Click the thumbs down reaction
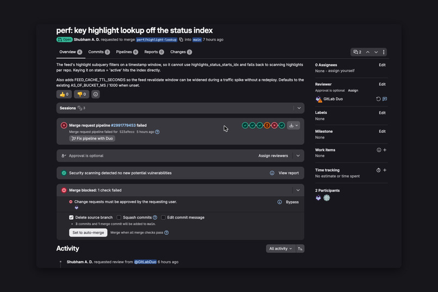This screenshot has height=292, width=438. [x=82, y=94]
